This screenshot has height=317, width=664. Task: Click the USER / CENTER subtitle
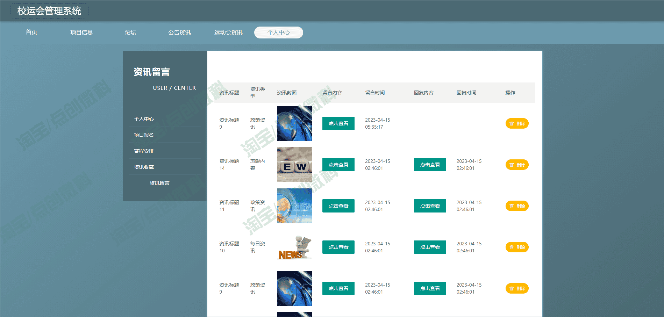click(174, 88)
